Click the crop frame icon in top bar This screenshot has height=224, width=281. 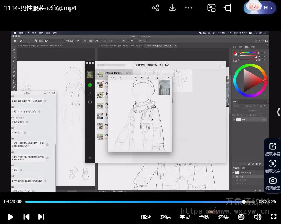(228, 8)
